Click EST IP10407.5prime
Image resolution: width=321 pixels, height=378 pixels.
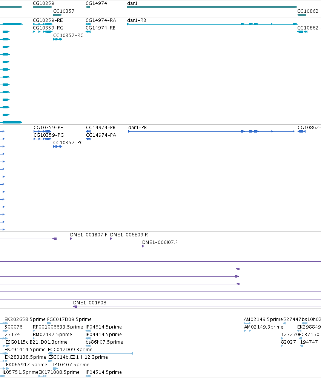(x=71, y=365)
